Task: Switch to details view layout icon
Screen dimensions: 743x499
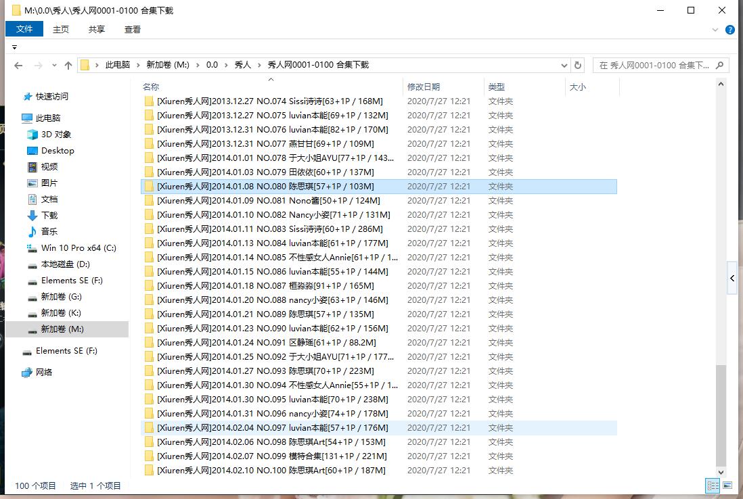Action: click(712, 485)
